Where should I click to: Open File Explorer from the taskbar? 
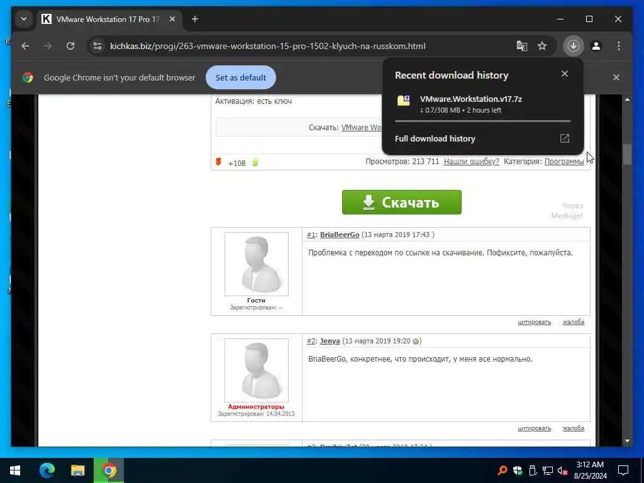tap(77, 470)
